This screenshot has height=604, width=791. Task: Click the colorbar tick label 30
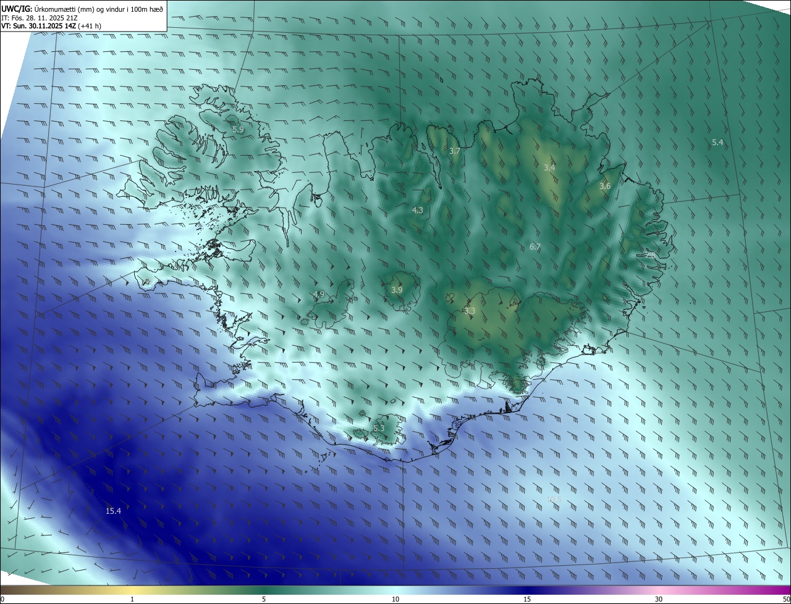tap(659, 599)
